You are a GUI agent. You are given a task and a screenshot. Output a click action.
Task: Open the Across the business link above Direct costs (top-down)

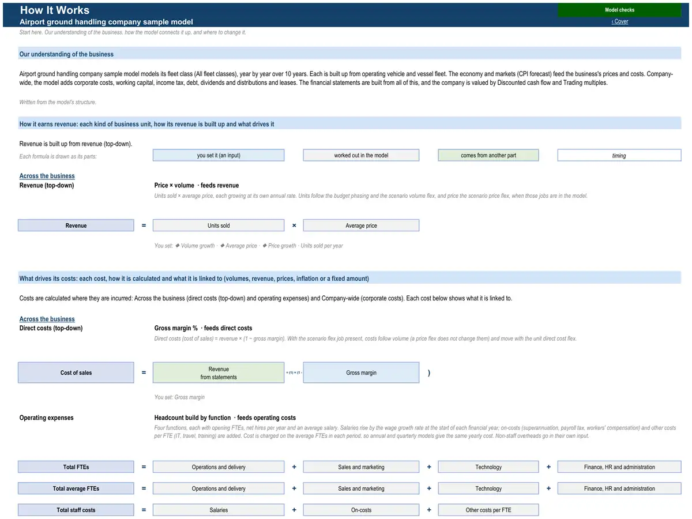(x=47, y=319)
